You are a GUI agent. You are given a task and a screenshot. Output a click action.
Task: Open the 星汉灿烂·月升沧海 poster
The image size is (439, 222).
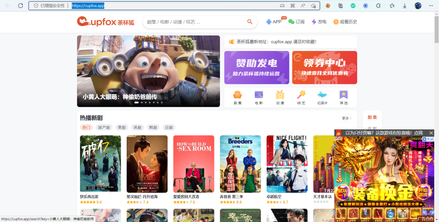pos(147,164)
